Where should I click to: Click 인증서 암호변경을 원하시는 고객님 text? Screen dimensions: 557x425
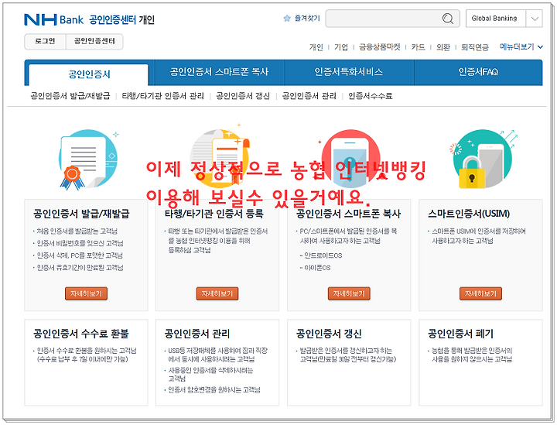point(214,390)
